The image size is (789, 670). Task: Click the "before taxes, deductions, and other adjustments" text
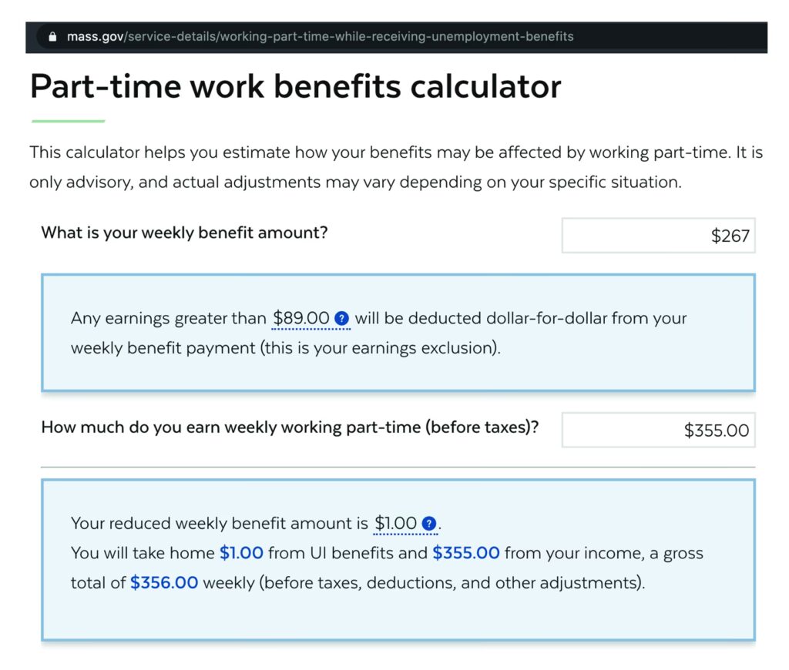pyautogui.click(x=452, y=583)
